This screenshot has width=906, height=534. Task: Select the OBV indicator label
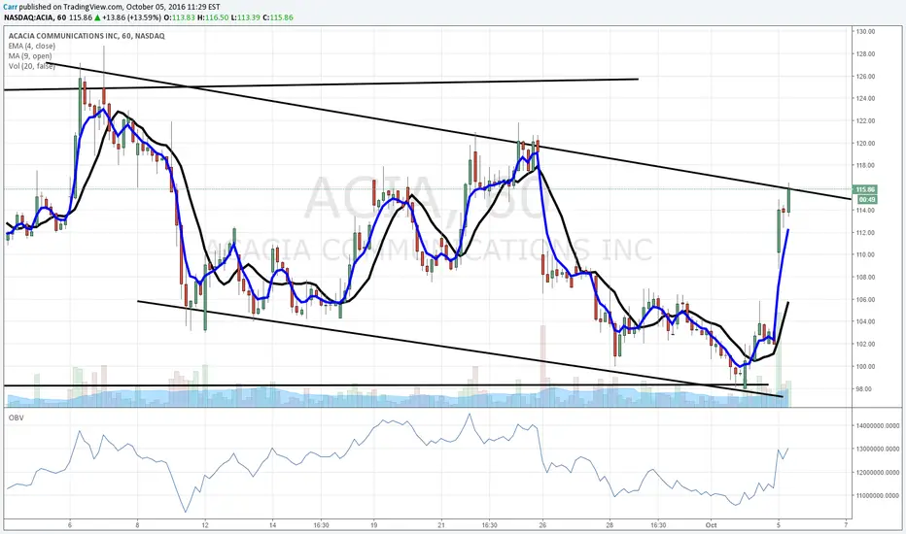point(17,417)
